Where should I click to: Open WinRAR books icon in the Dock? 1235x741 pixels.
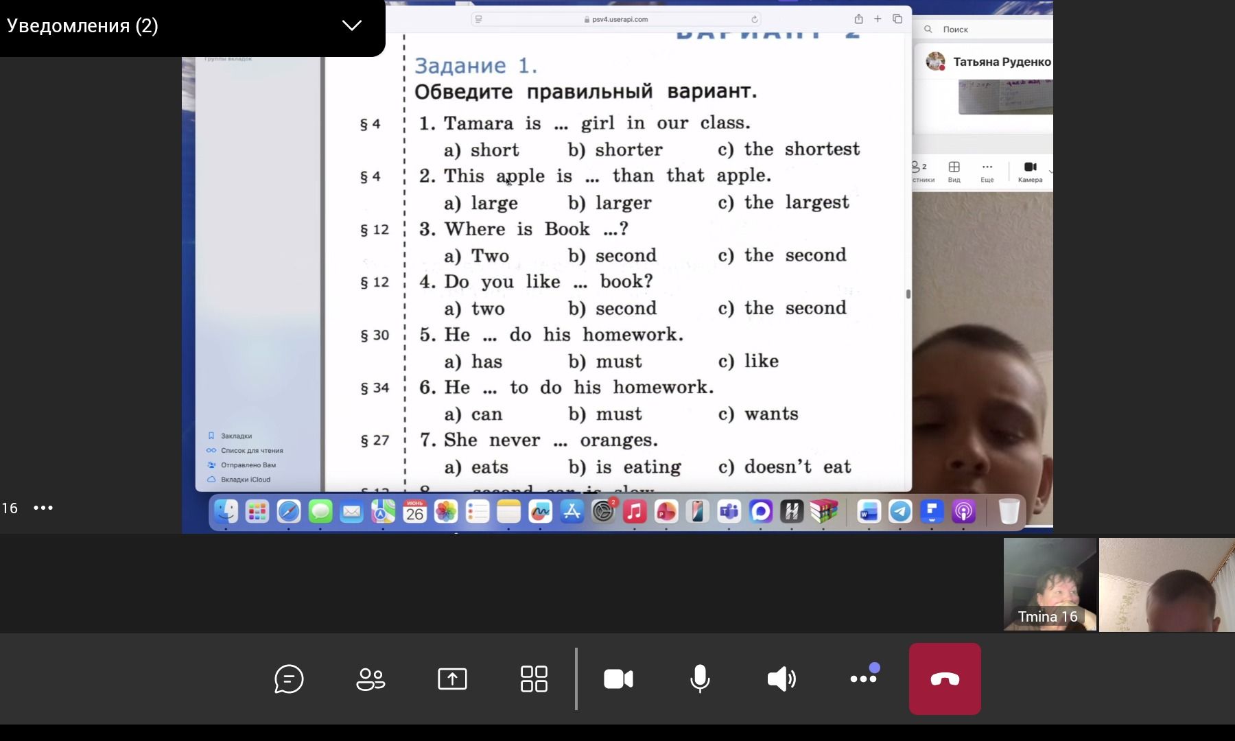click(x=824, y=511)
